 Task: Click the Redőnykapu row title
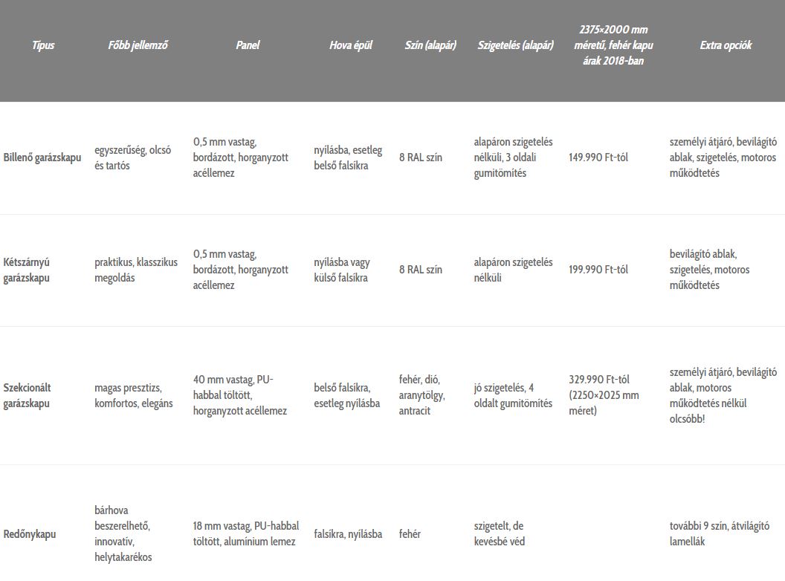coord(30,534)
